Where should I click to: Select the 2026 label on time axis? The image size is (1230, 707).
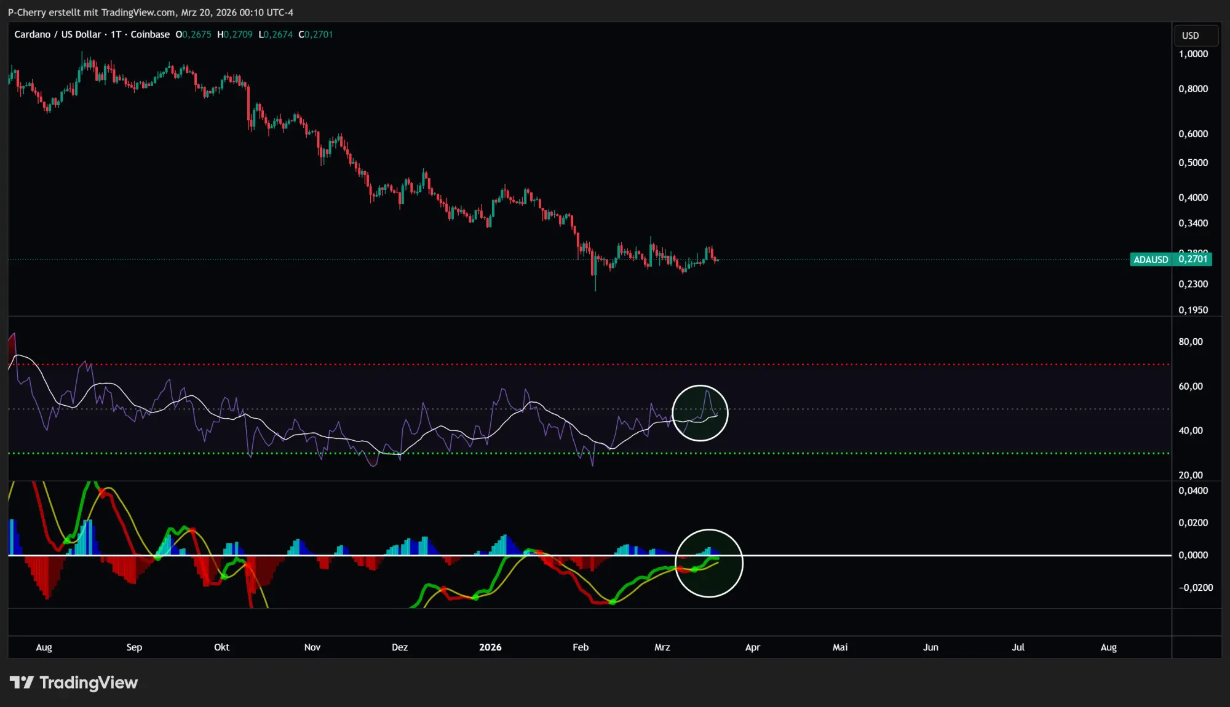point(490,647)
